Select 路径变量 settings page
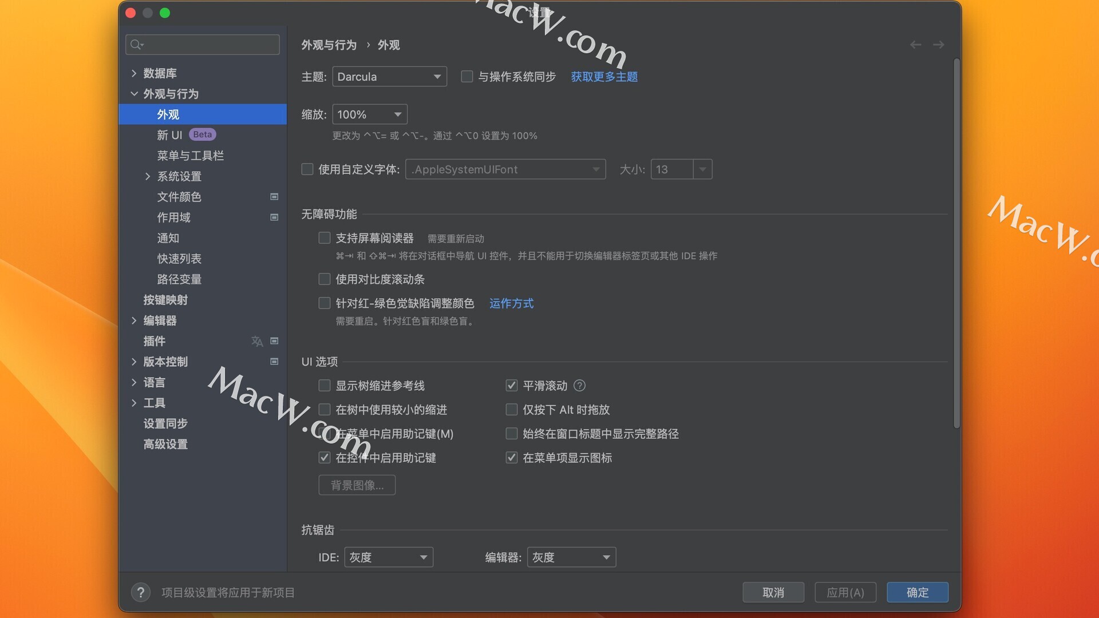The image size is (1099, 618). click(x=203, y=279)
